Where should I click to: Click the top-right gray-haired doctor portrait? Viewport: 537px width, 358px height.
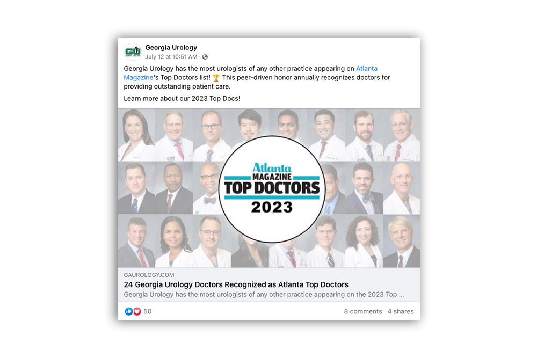tap(401, 135)
